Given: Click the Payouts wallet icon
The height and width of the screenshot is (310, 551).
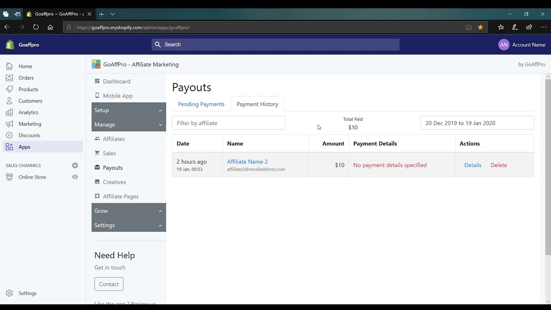Looking at the screenshot, I should (x=97, y=167).
